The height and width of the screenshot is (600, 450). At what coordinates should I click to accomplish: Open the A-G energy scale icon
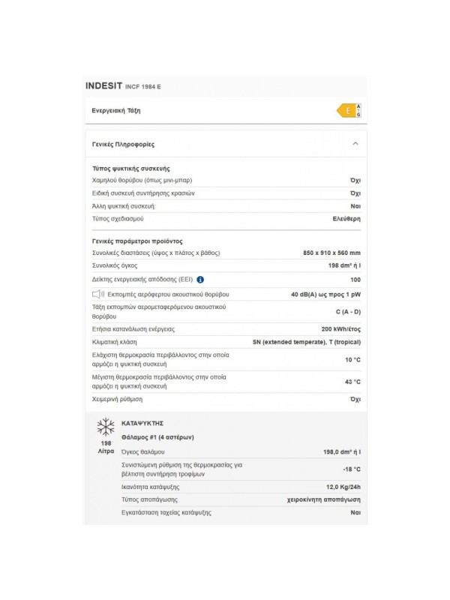[358, 111]
